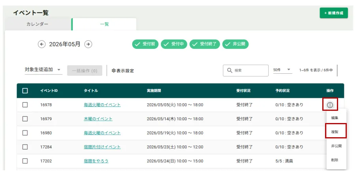Click the イベントID column header

click(x=49, y=91)
